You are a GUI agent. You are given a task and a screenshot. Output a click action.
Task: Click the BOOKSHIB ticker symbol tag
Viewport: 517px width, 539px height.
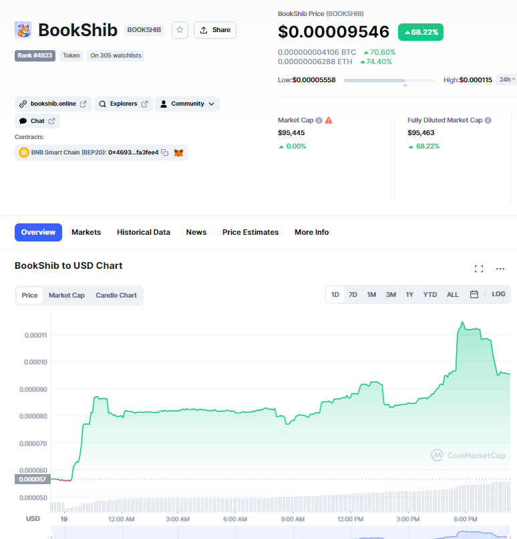[144, 30]
